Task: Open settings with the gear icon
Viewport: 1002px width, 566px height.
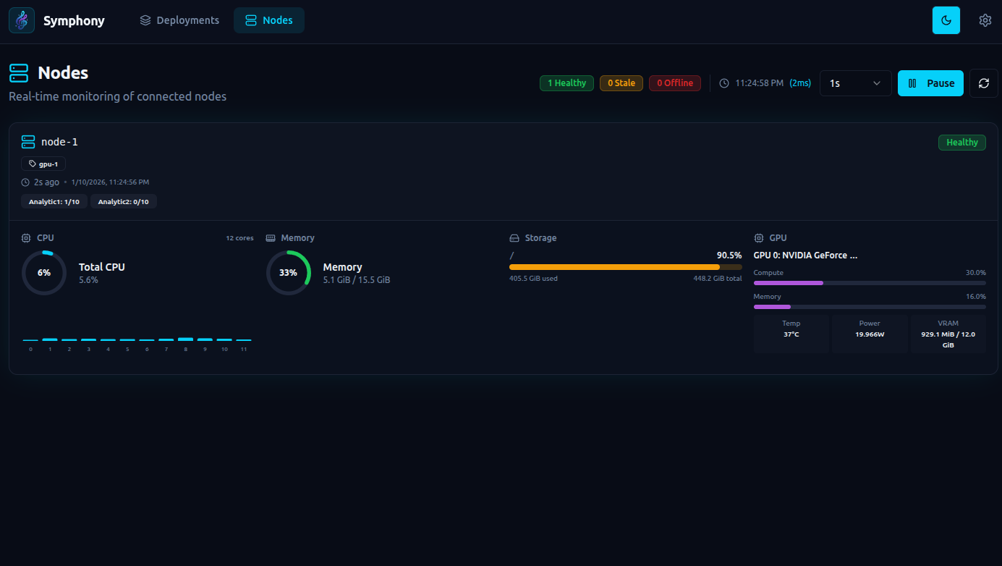Action: click(x=985, y=20)
